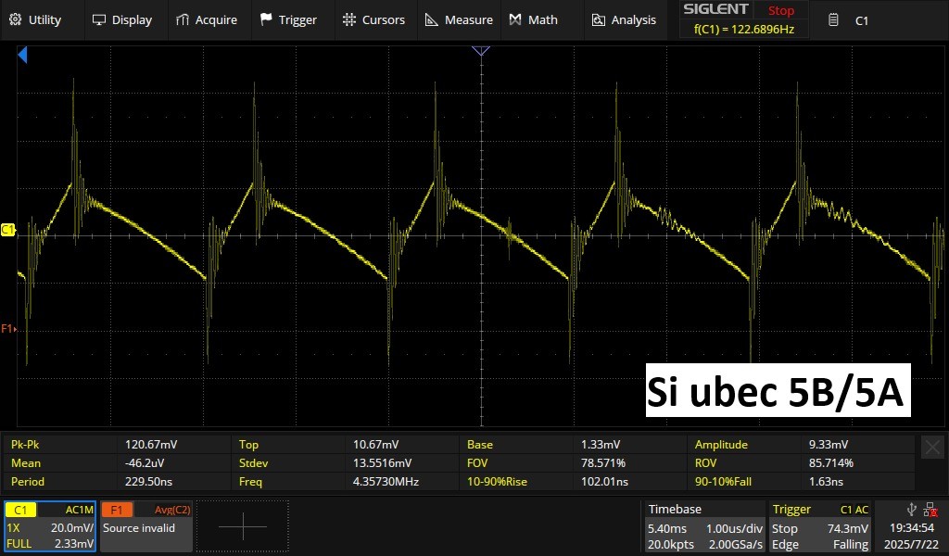Click the 90-10%Fall measurement label
The width and height of the screenshot is (949, 556).
(723, 482)
